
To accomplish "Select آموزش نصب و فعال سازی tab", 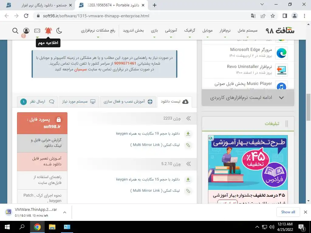I will coord(128,102).
